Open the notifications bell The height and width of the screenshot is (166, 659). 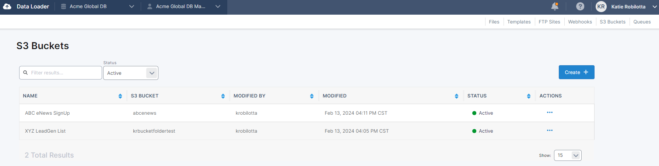point(555,6)
